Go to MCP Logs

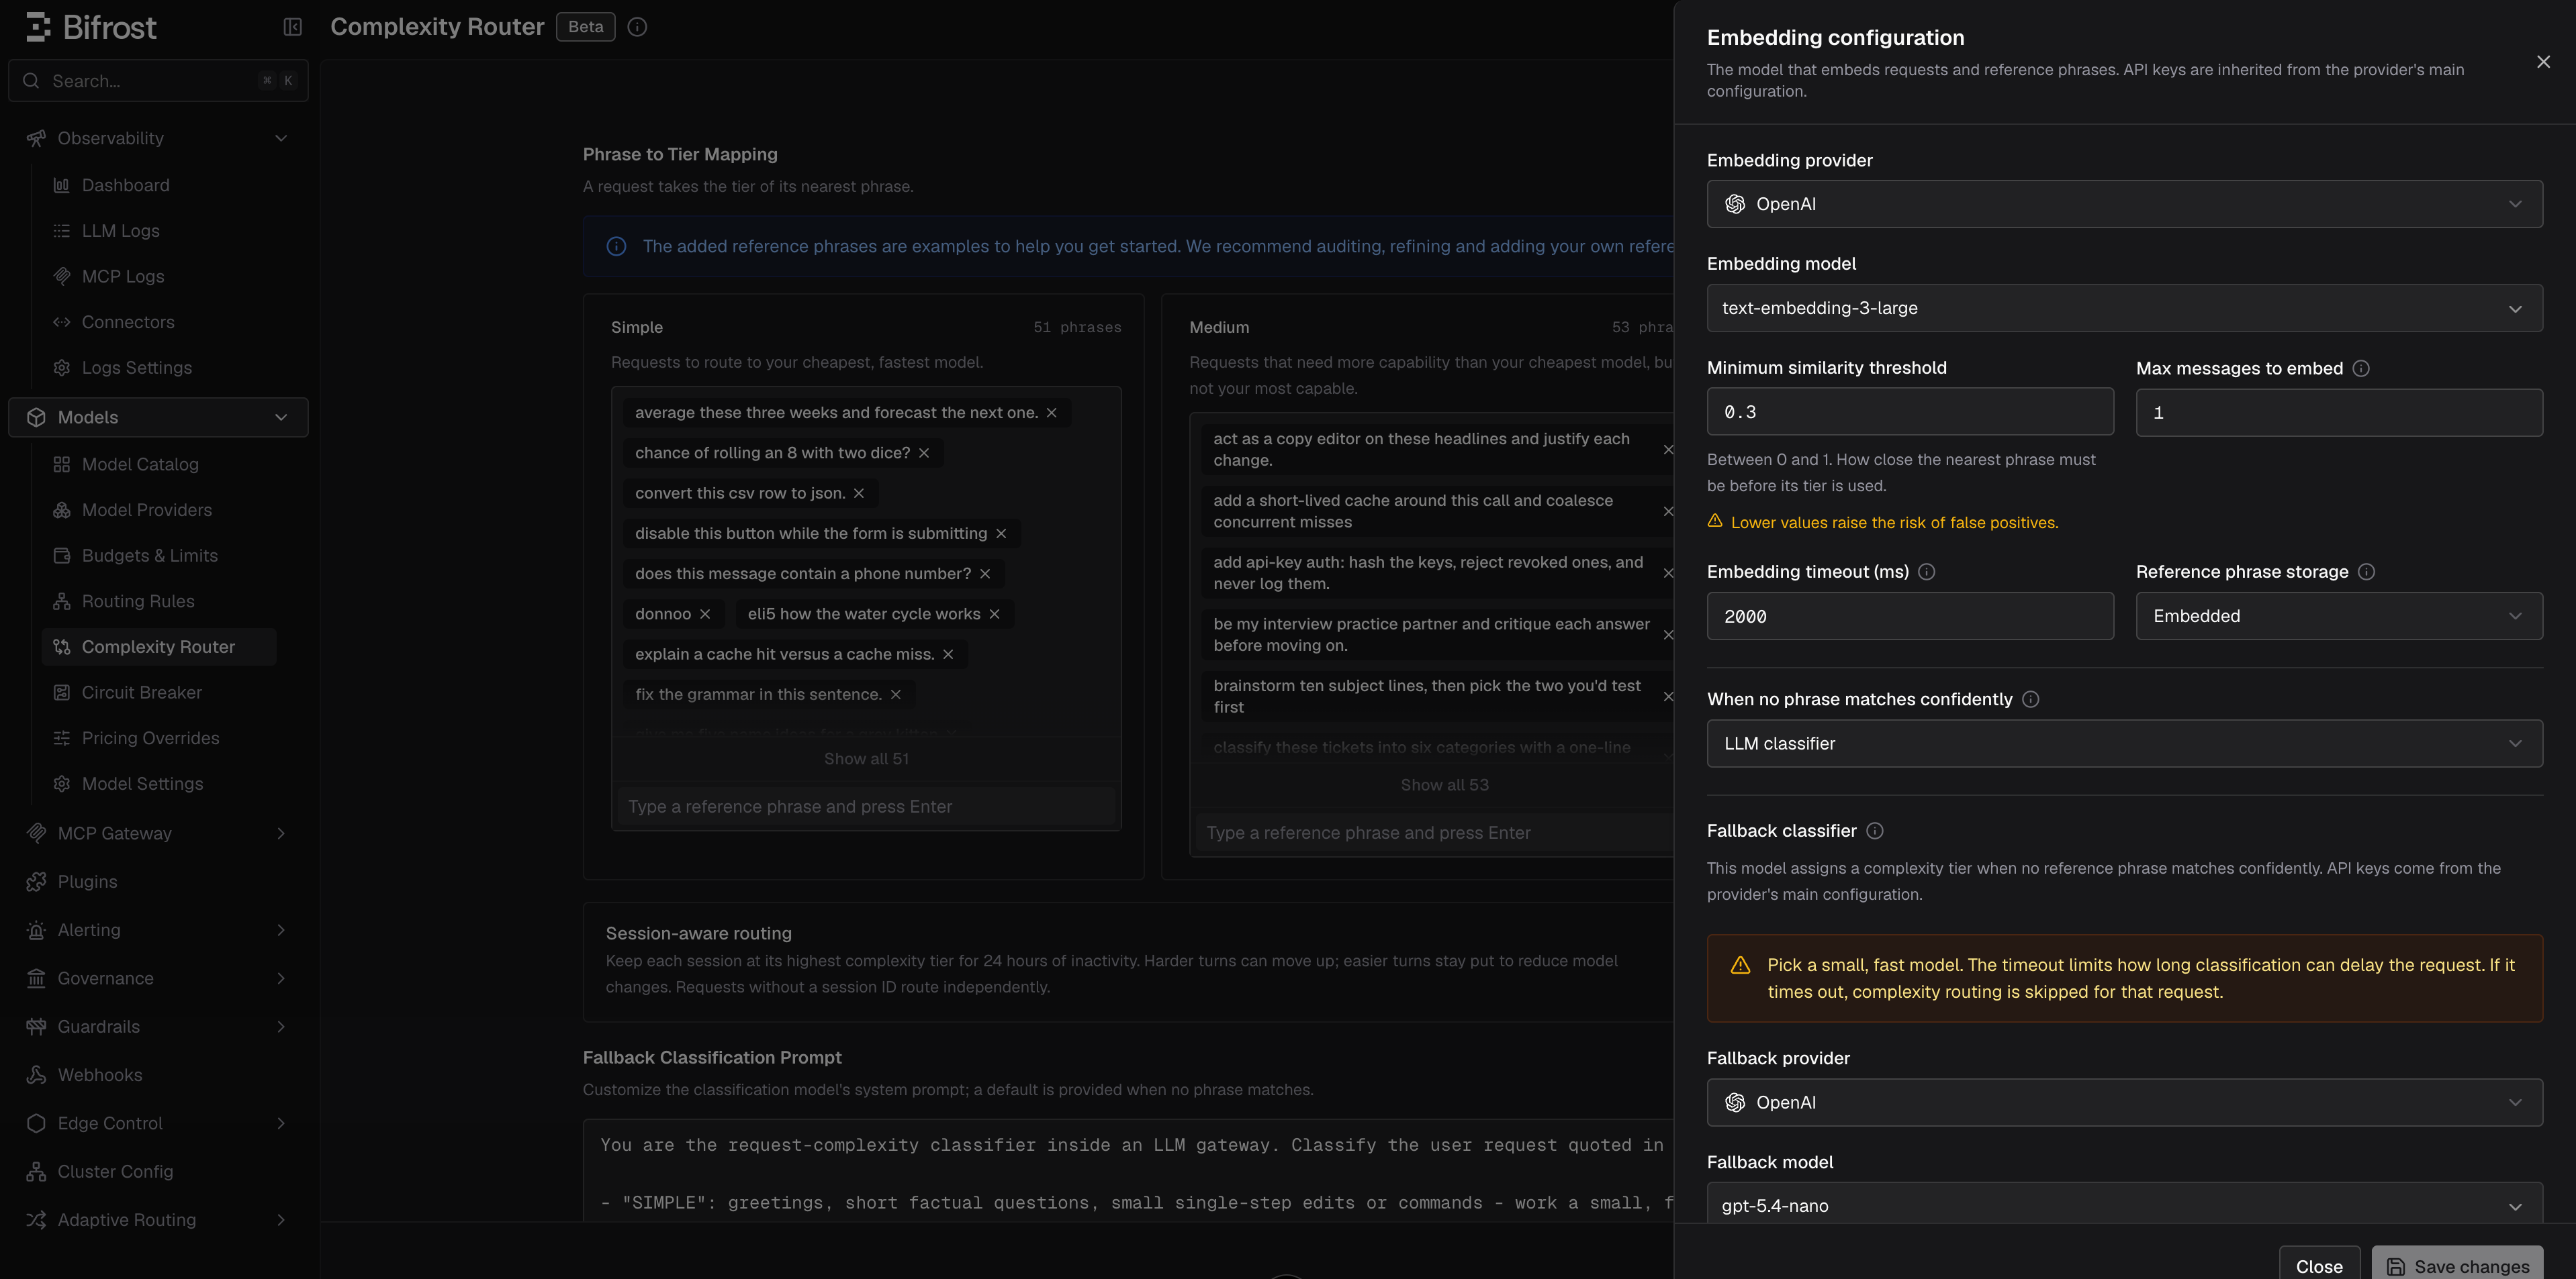point(160,276)
